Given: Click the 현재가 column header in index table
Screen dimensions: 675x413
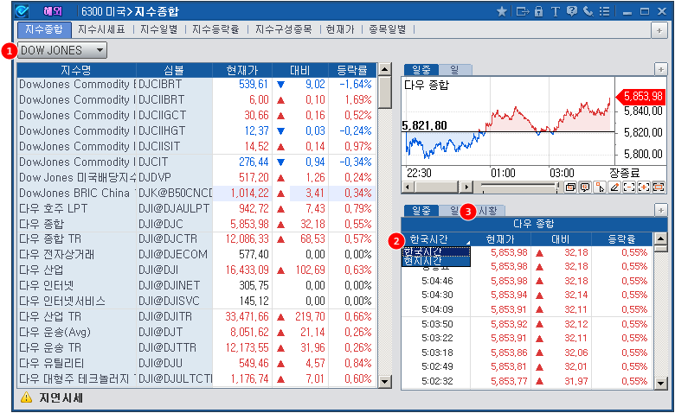Looking at the screenshot, I should tap(242, 70).
